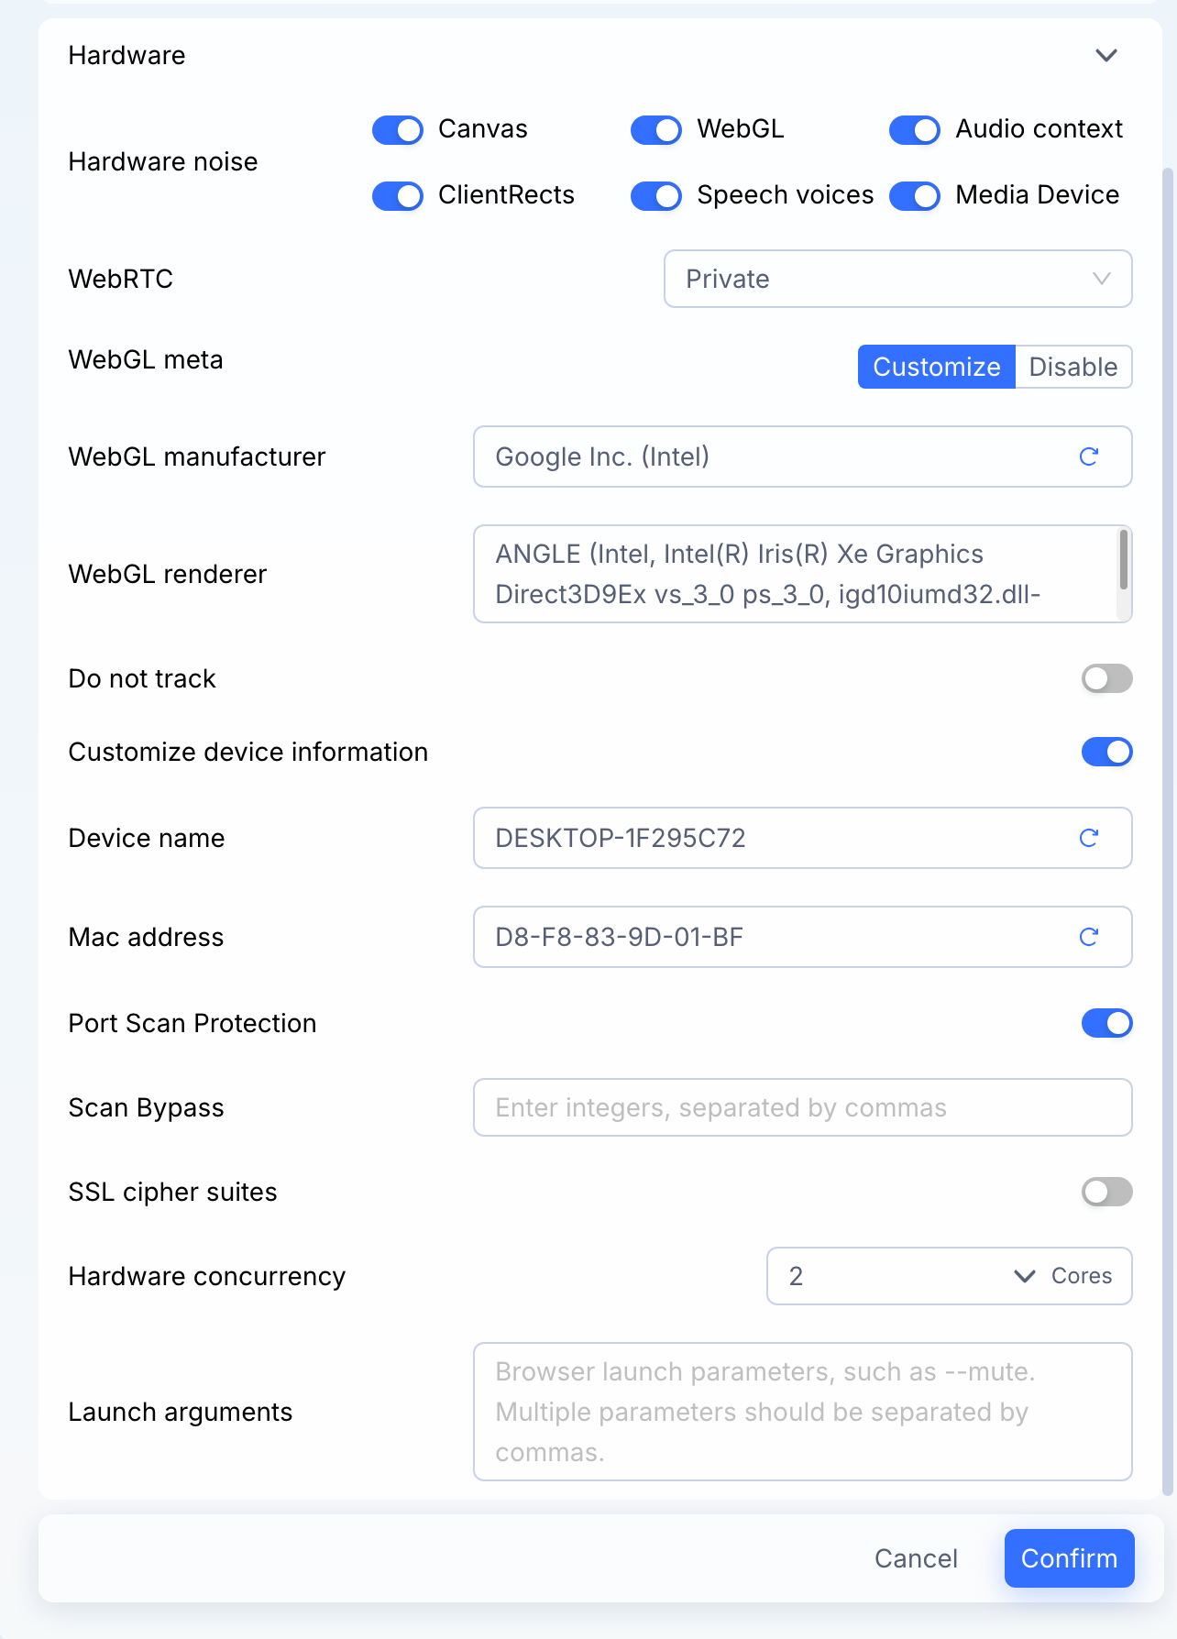Collapse the Hardware section chevron
The width and height of the screenshot is (1177, 1639).
(1106, 55)
